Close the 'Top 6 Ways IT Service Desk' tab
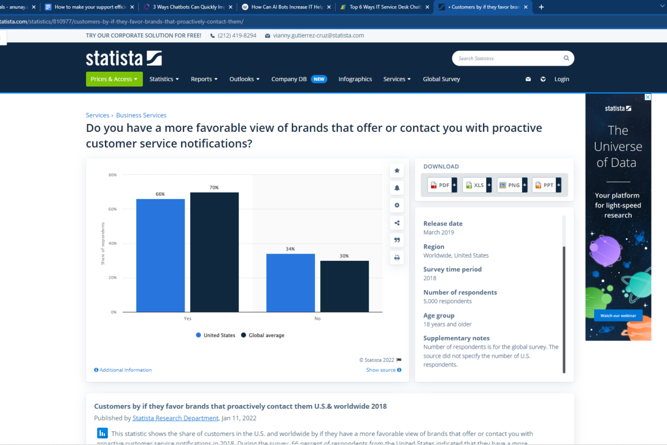Image resolution: width=667 pixels, height=445 pixels. 427,7
